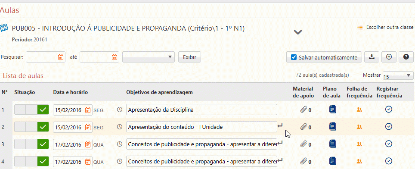Open the lesson plan document for class 4
415x169 pixels.
tap(333, 160)
